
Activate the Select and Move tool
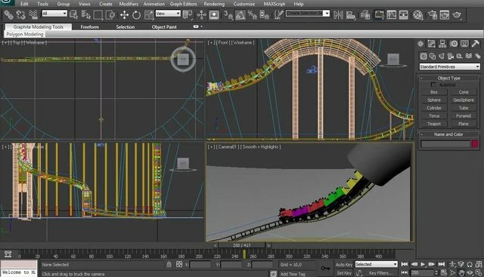pyautogui.click(x=124, y=14)
